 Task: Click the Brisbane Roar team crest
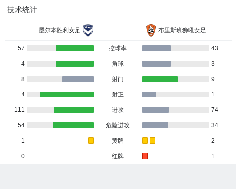151,30
